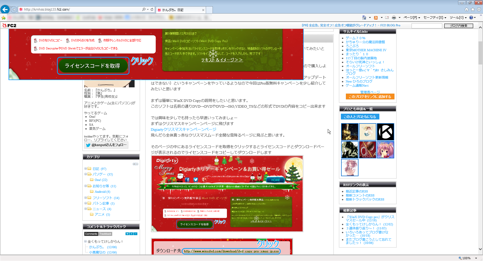This screenshot has width=483, height=261.
Task: Click the white K logo friend thumbnail
Action: (x=385, y=132)
